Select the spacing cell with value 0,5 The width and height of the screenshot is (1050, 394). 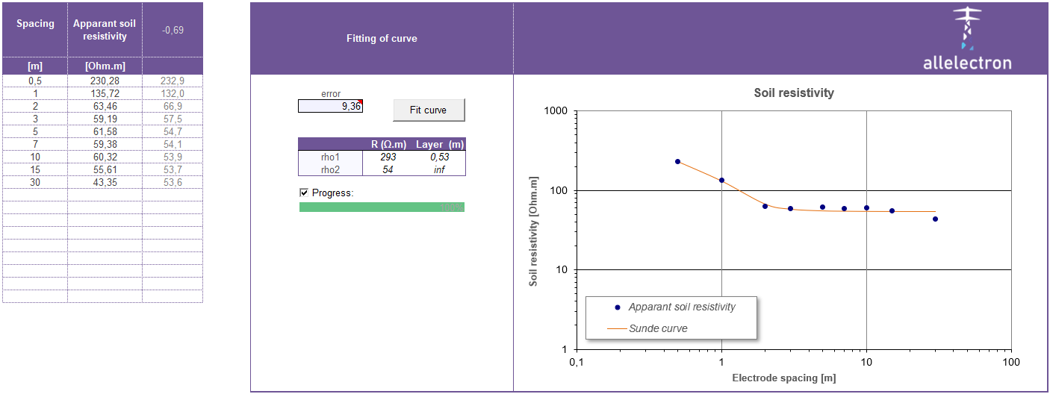[35, 81]
